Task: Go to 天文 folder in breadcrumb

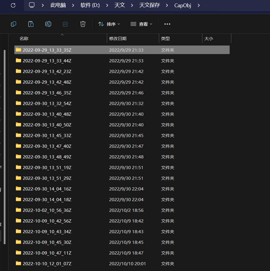Action: (120, 5)
